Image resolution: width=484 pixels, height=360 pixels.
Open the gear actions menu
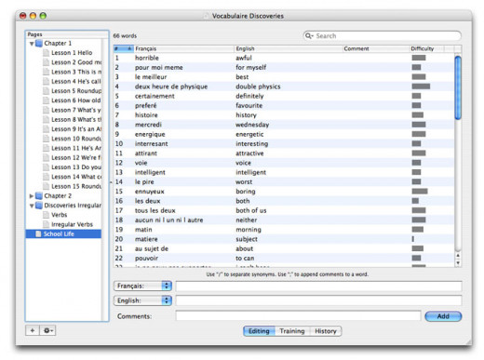pyautogui.click(x=47, y=330)
